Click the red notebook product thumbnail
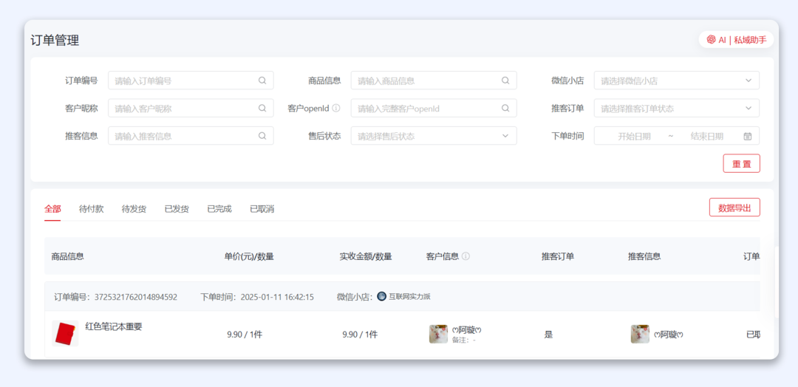The width and height of the screenshot is (798, 387). 66,334
